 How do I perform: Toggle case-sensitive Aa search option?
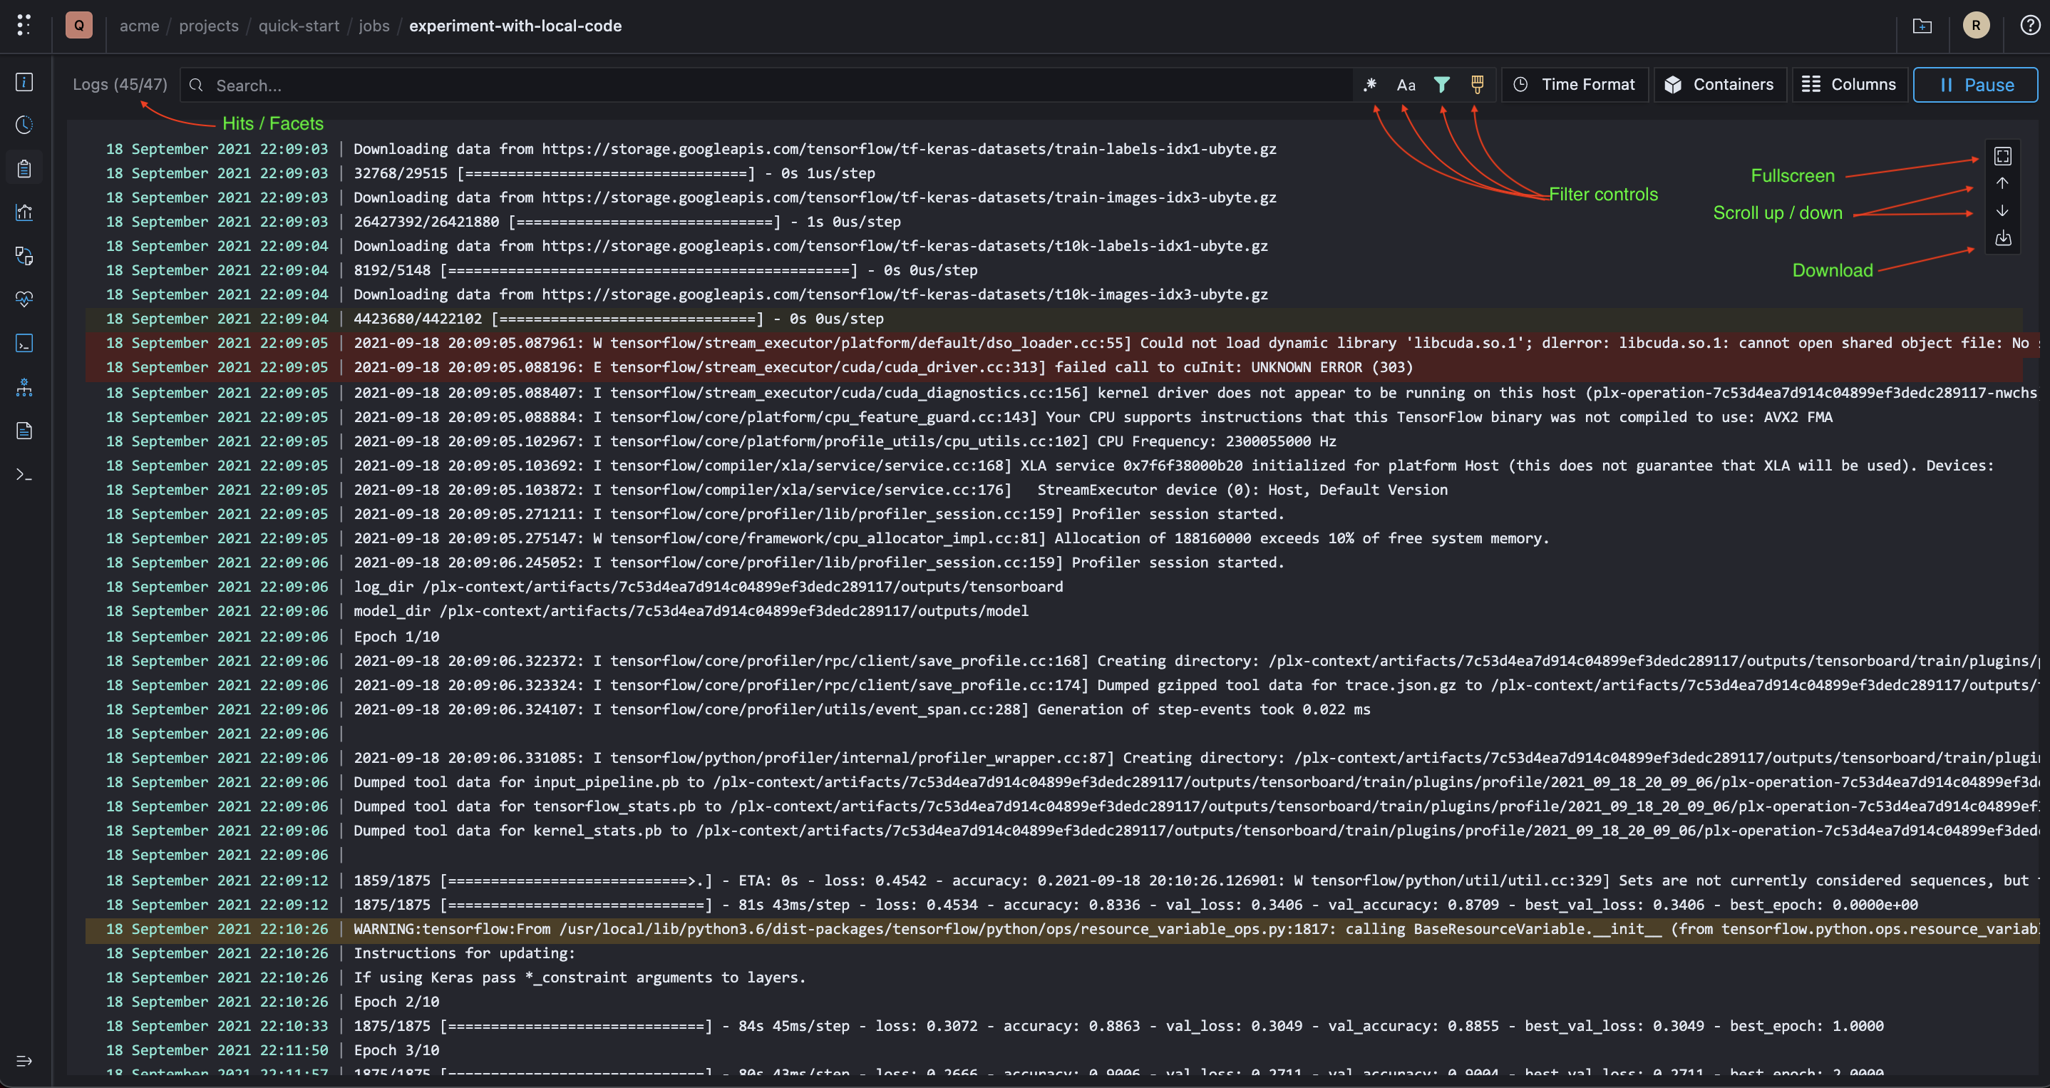(1406, 84)
